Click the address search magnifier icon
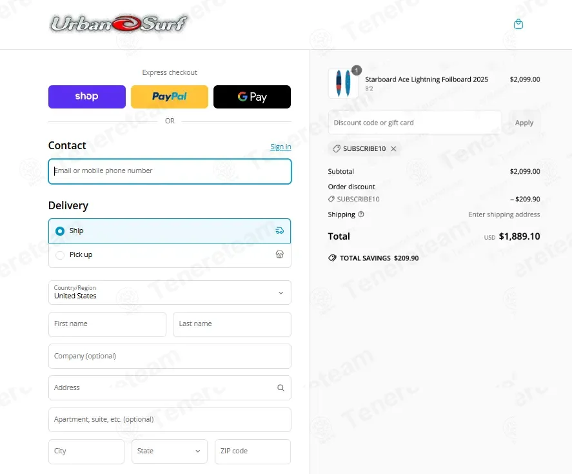Viewport: 572px width, 474px height. (x=281, y=388)
